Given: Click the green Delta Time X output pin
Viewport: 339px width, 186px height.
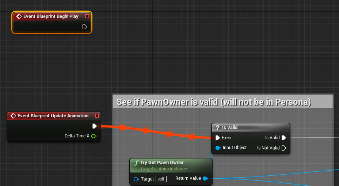Looking at the screenshot, I should (x=94, y=136).
